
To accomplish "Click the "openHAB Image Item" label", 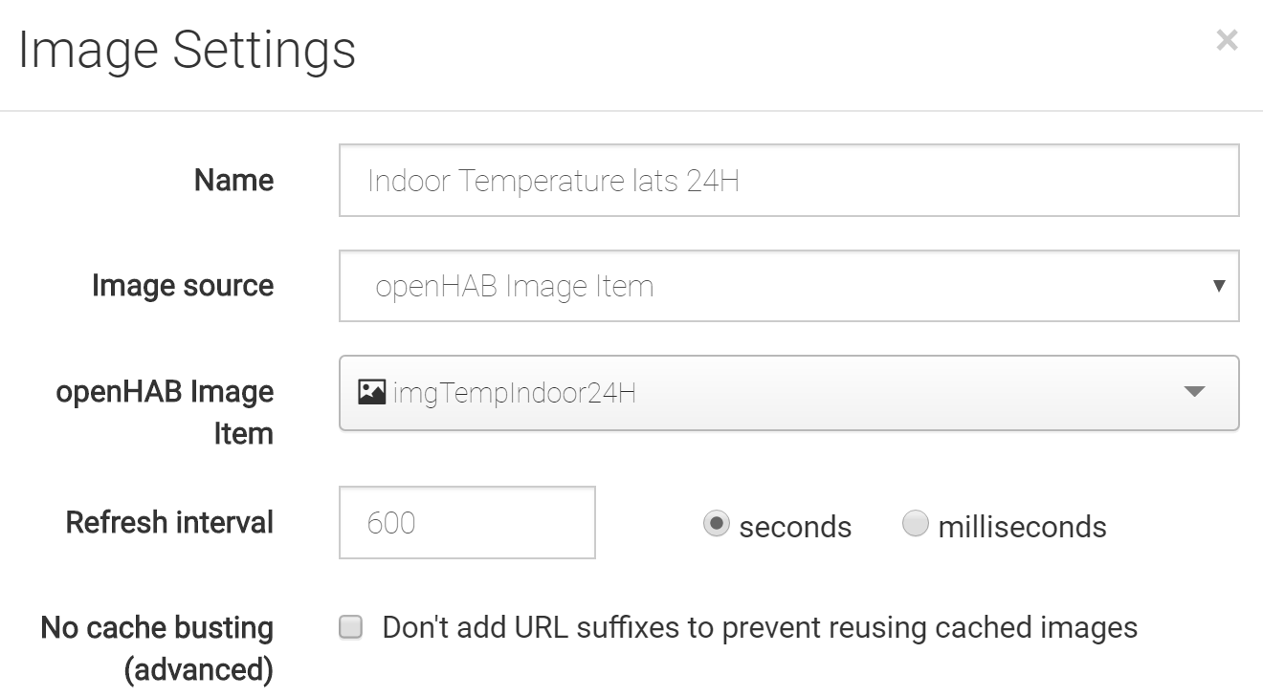I will 165,412.
